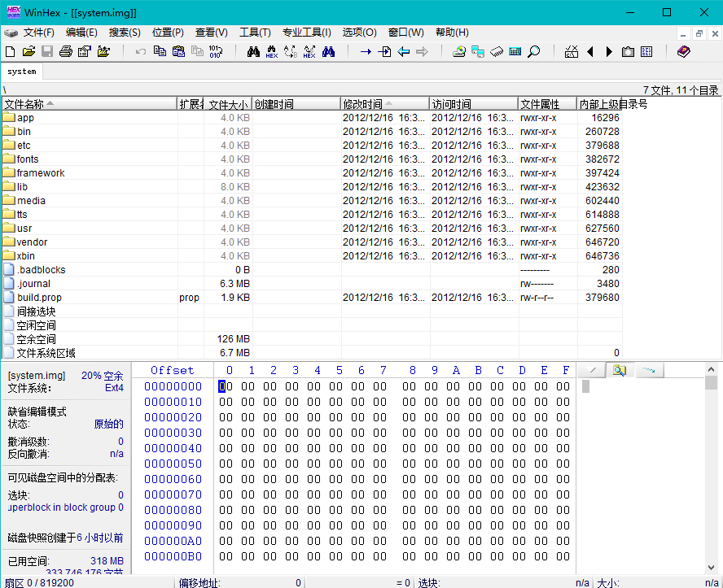Open the Properties toolbar icon

click(85, 51)
